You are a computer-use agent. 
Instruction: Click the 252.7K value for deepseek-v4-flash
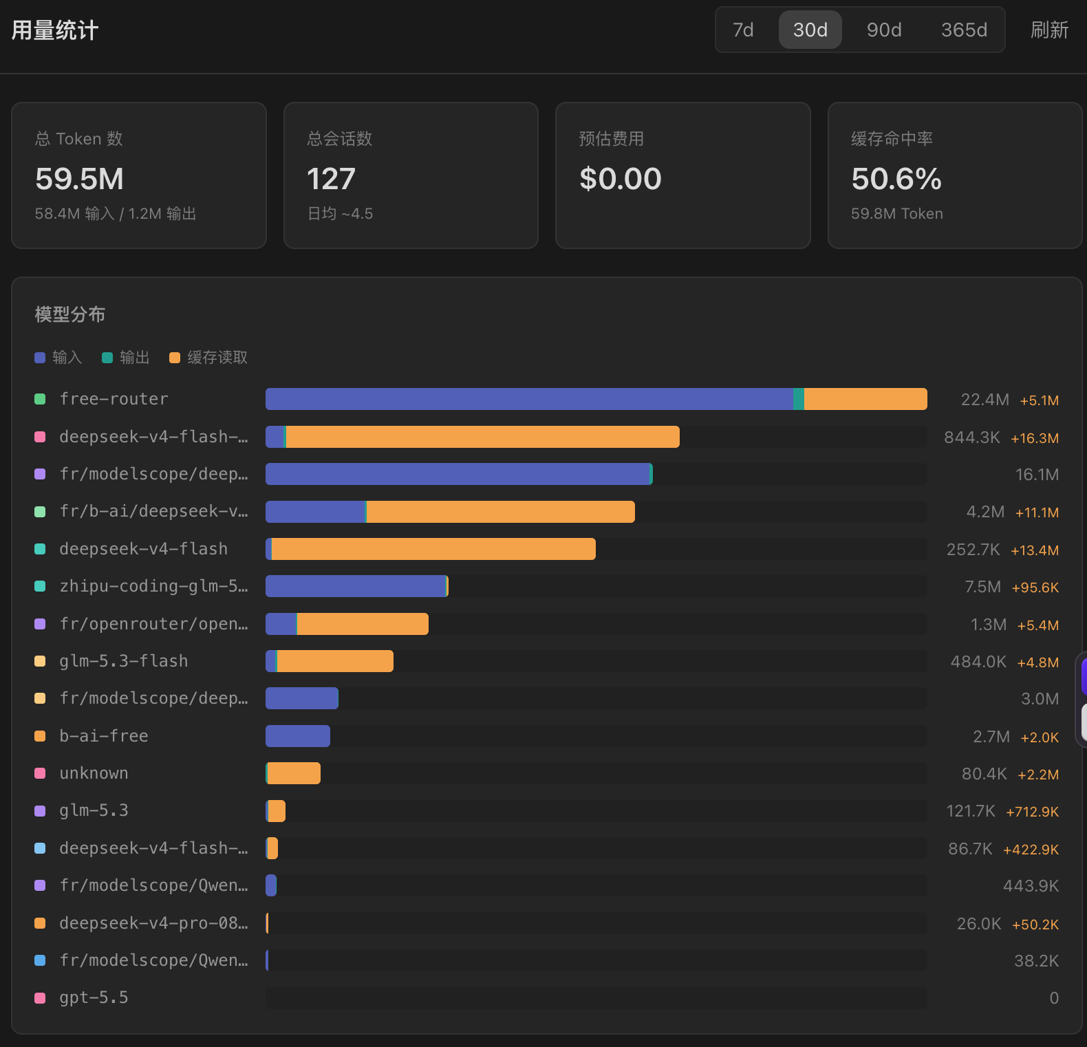pos(973,550)
